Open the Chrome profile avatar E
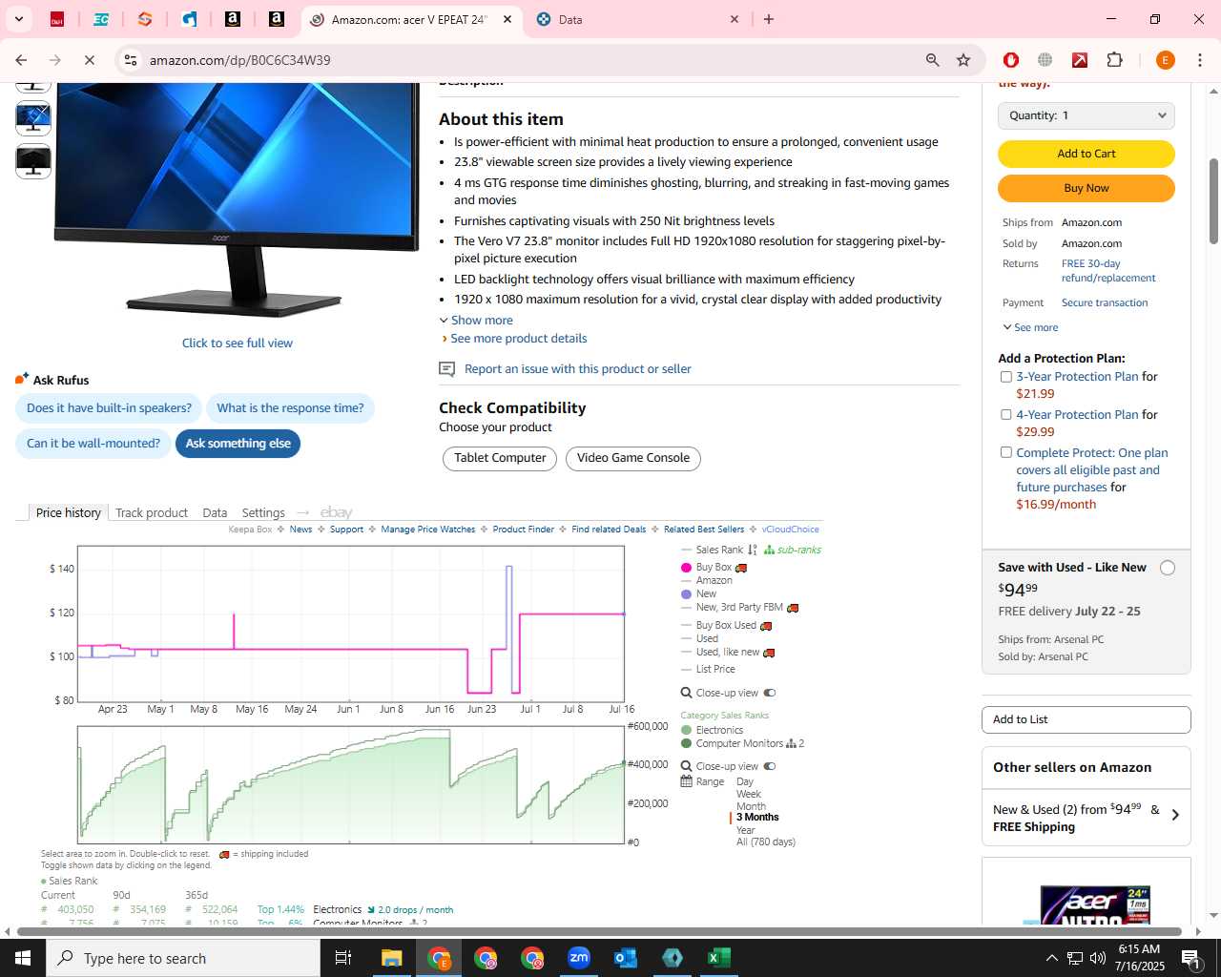The width and height of the screenshot is (1221, 977). point(1165,60)
